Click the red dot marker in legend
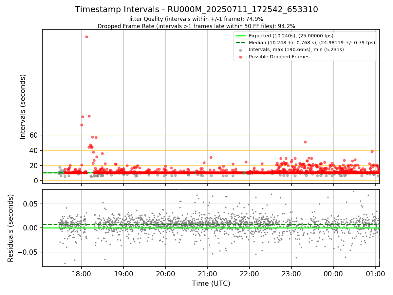393x295 pixels. [x=241, y=57]
